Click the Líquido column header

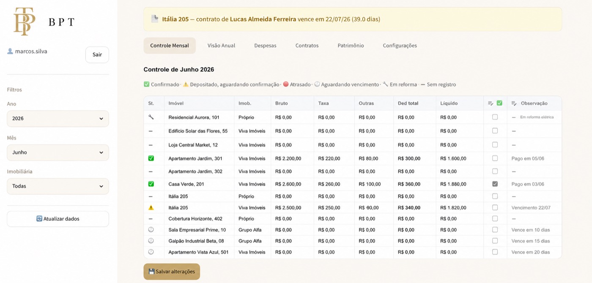click(x=460, y=103)
